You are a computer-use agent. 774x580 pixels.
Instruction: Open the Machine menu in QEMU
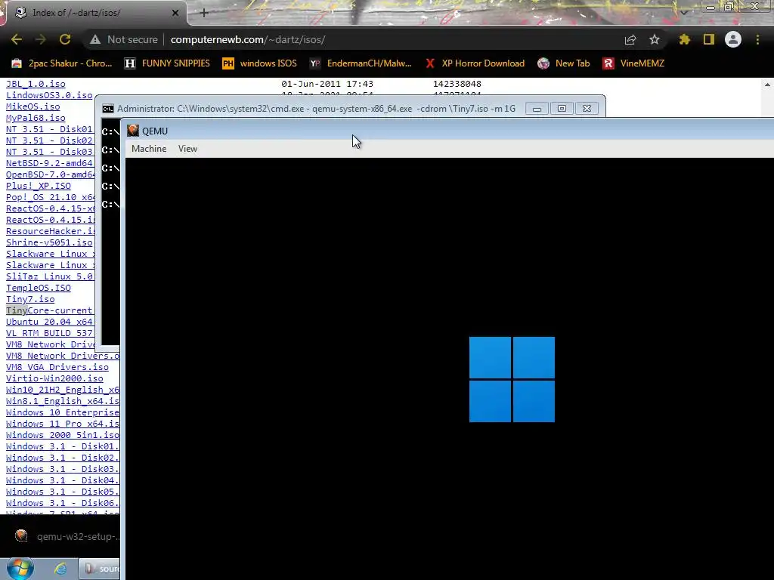coord(149,149)
